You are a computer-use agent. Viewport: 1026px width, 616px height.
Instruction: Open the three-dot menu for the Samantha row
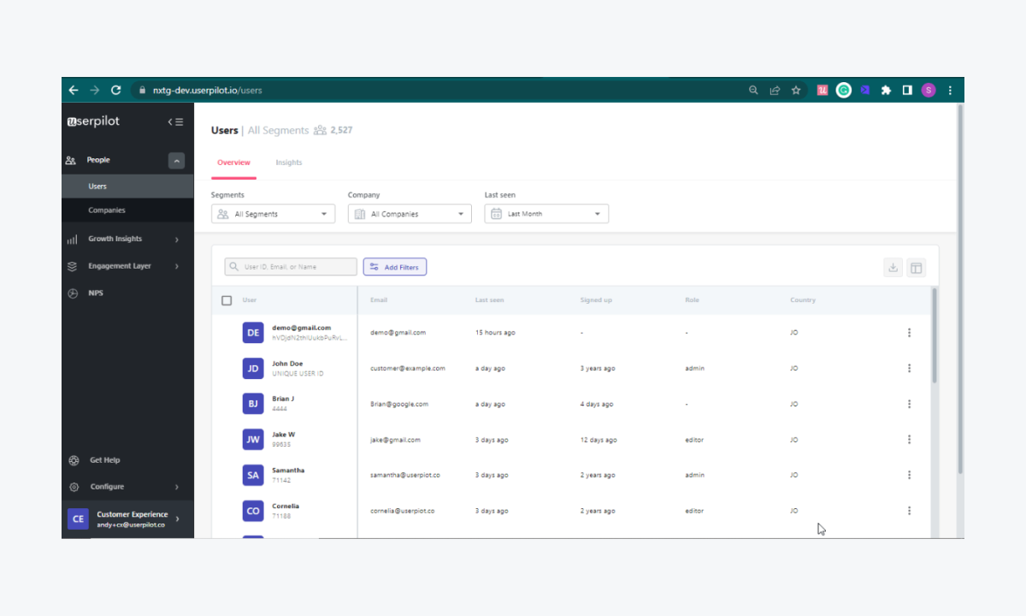pos(909,475)
